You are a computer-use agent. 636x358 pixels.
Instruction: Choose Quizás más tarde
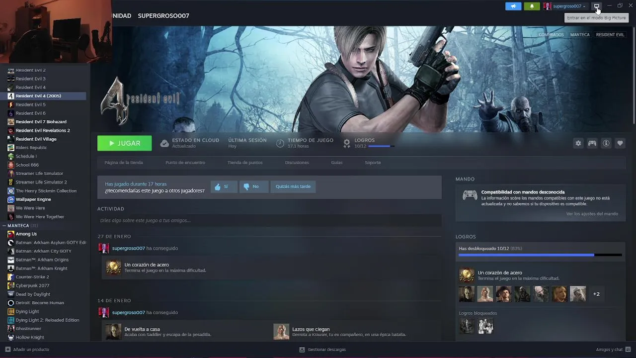pyautogui.click(x=293, y=186)
